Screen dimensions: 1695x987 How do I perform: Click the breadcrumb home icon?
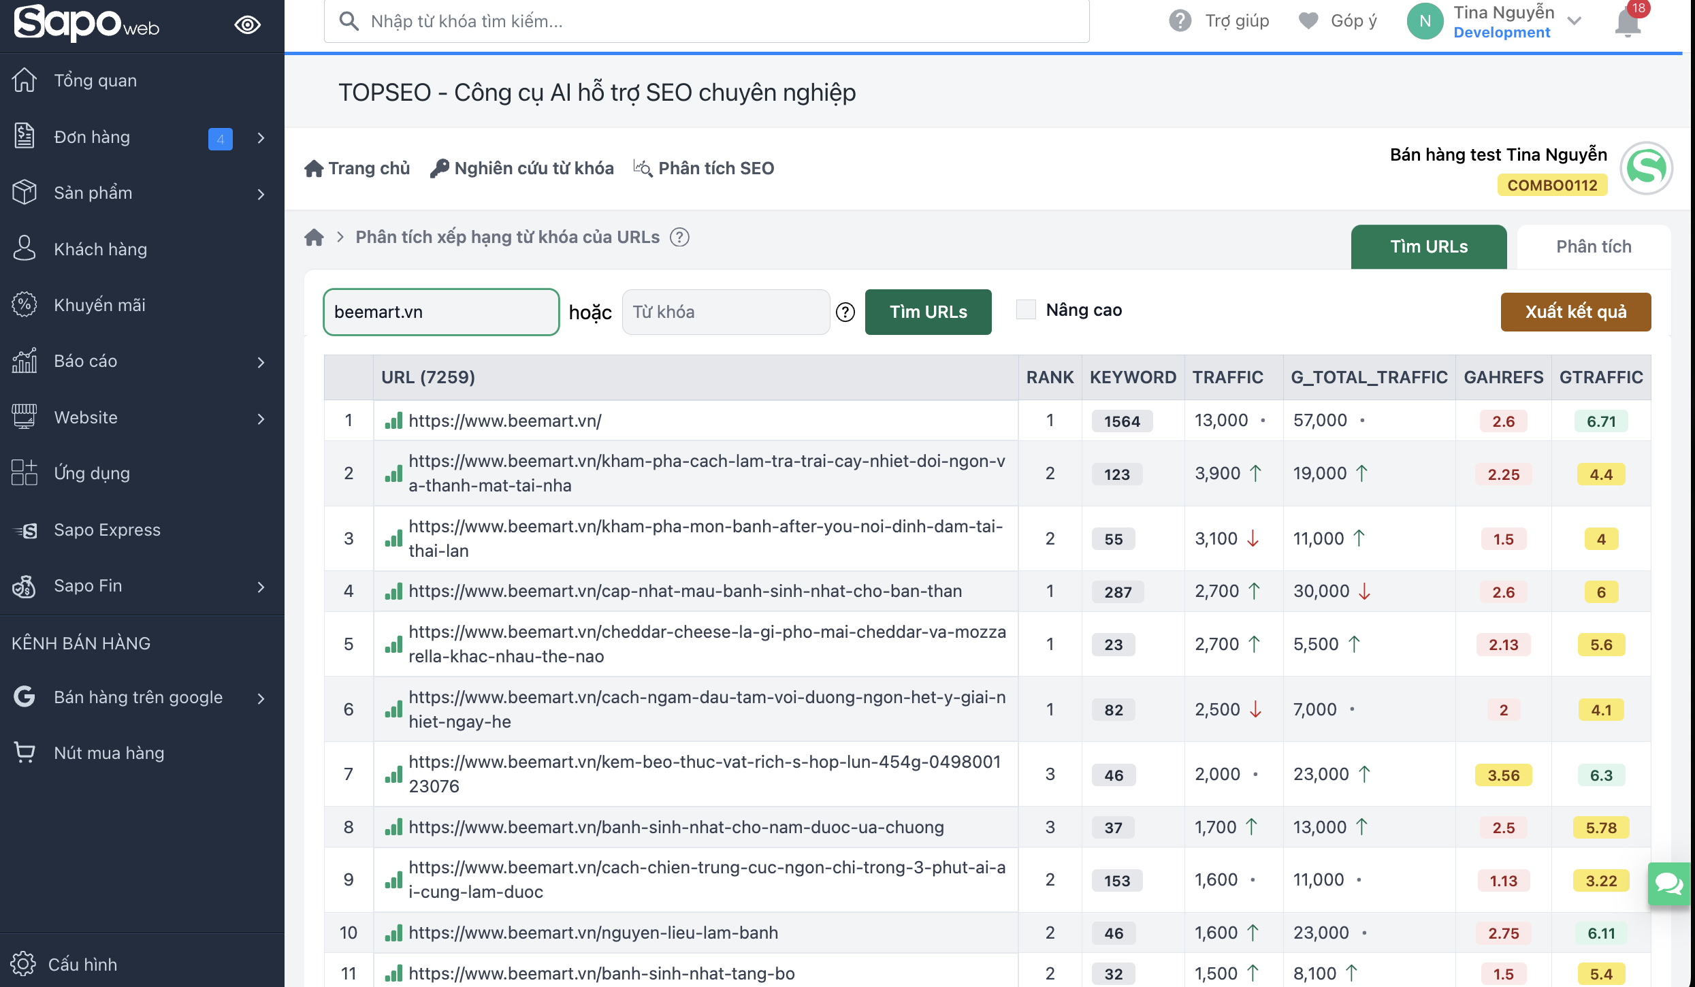click(314, 238)
